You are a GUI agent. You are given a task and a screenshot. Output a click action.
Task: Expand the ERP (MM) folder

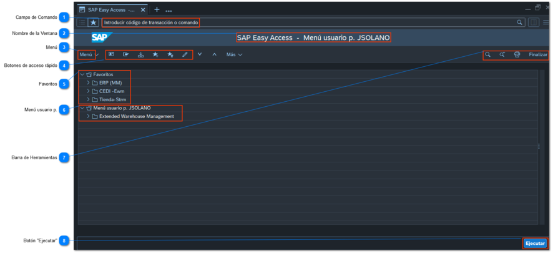click(88, 83)
